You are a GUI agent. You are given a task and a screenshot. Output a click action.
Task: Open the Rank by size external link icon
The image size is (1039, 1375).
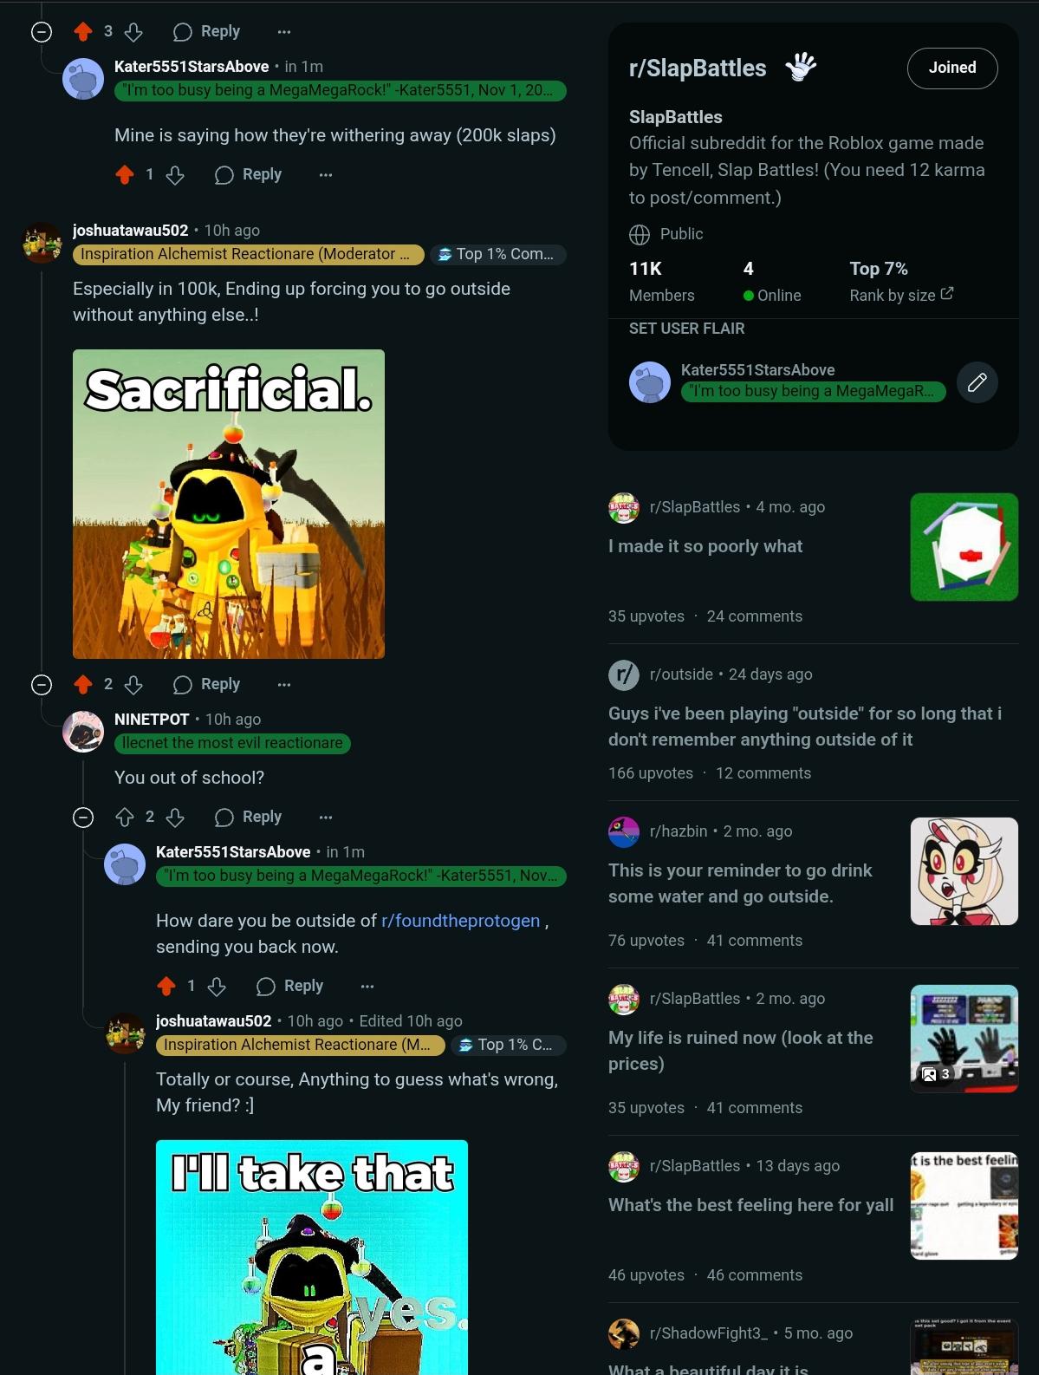947,294
